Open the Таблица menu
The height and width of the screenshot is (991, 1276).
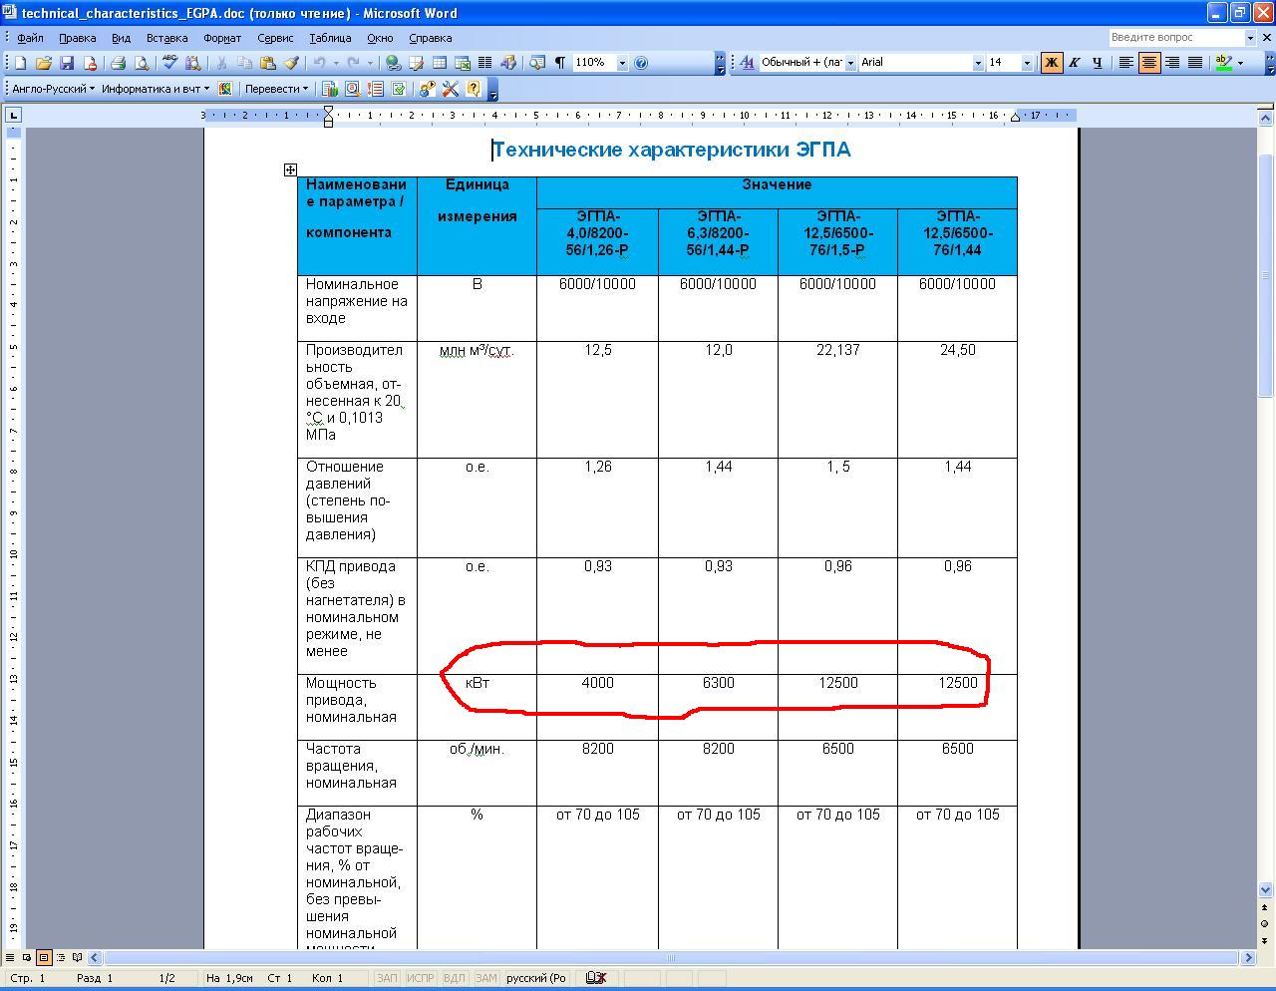pos(329,38)
